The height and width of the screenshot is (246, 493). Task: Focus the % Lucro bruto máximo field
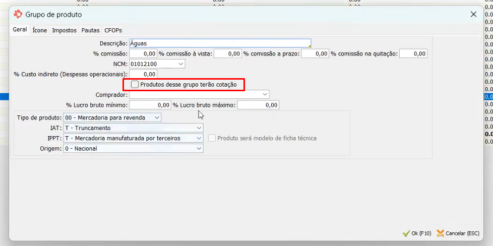point(258,105)
